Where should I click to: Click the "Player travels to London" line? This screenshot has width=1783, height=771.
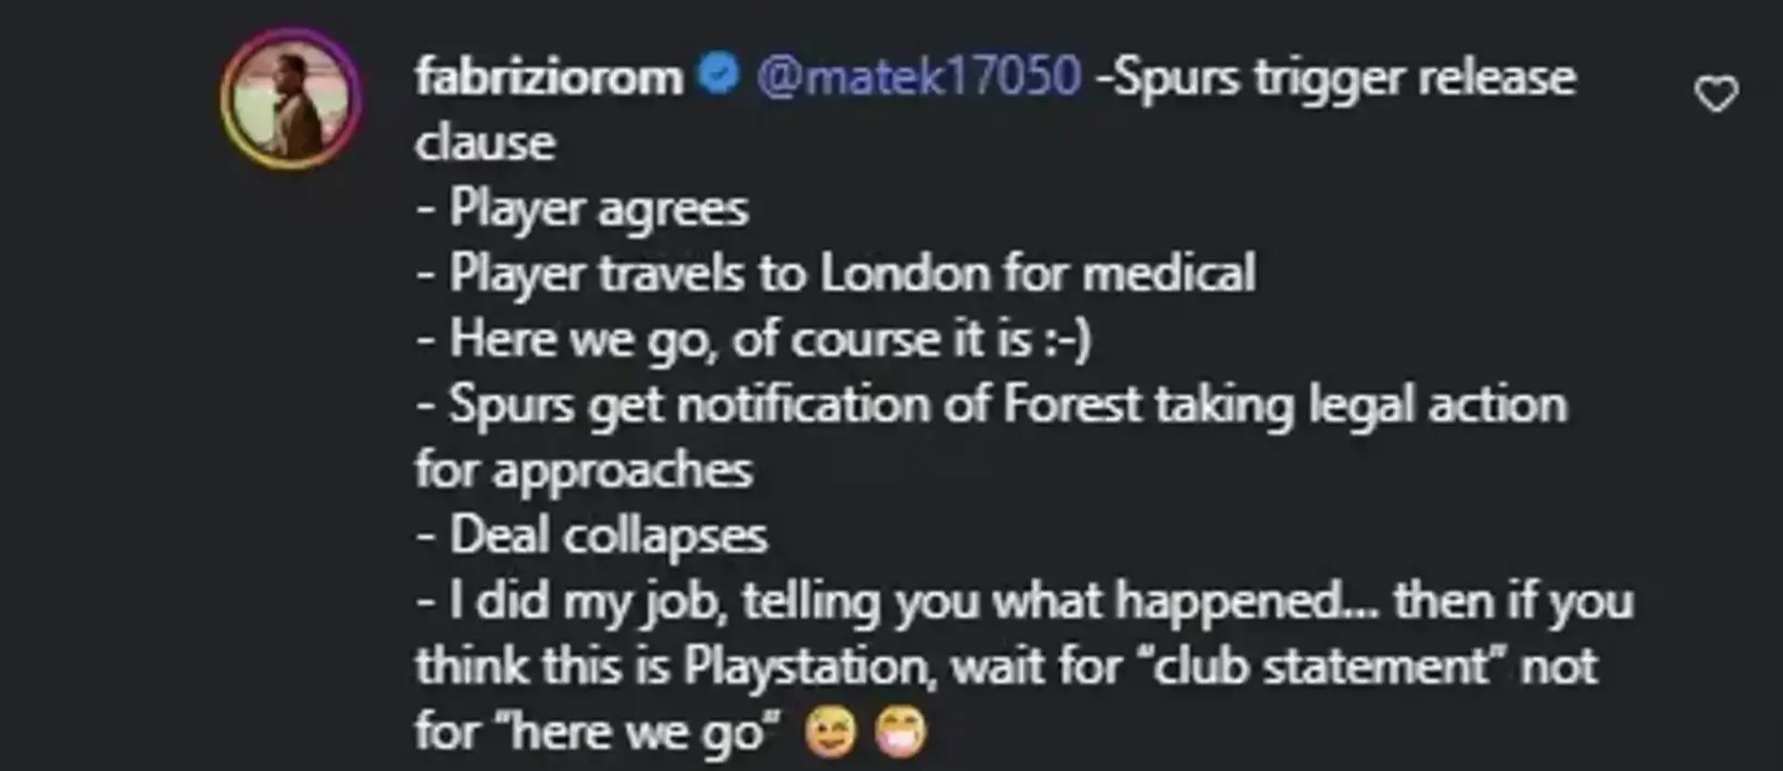(836, 275)
